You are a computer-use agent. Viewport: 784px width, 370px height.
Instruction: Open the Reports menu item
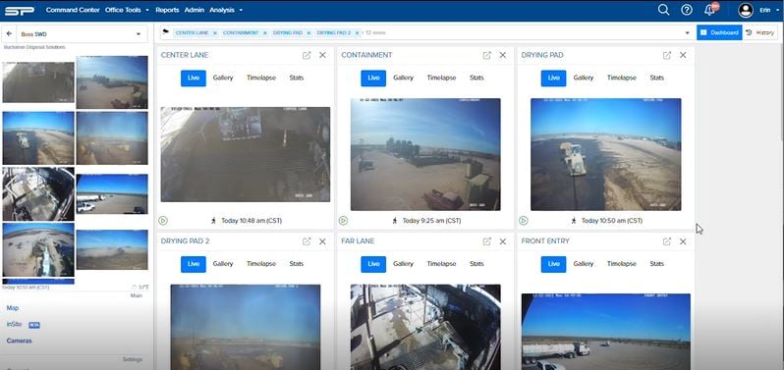(167, 10)
